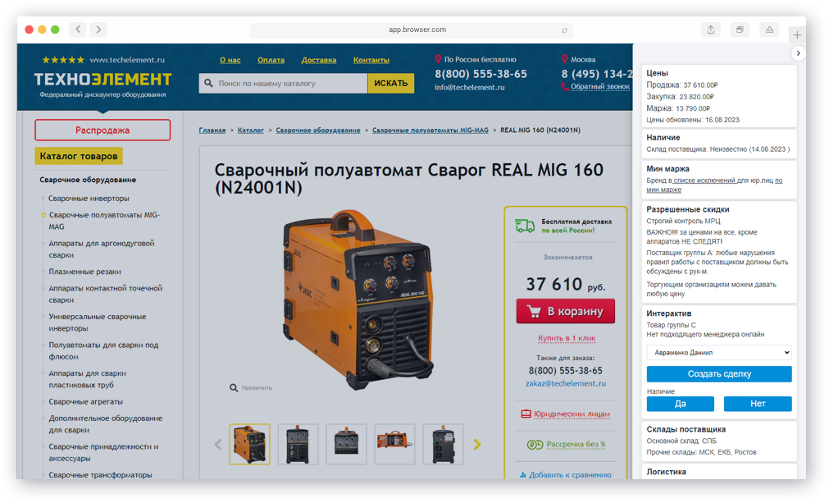Open the browser share icon
The height and width of the screenshot is (503, 829).
[x=711, y=30]
